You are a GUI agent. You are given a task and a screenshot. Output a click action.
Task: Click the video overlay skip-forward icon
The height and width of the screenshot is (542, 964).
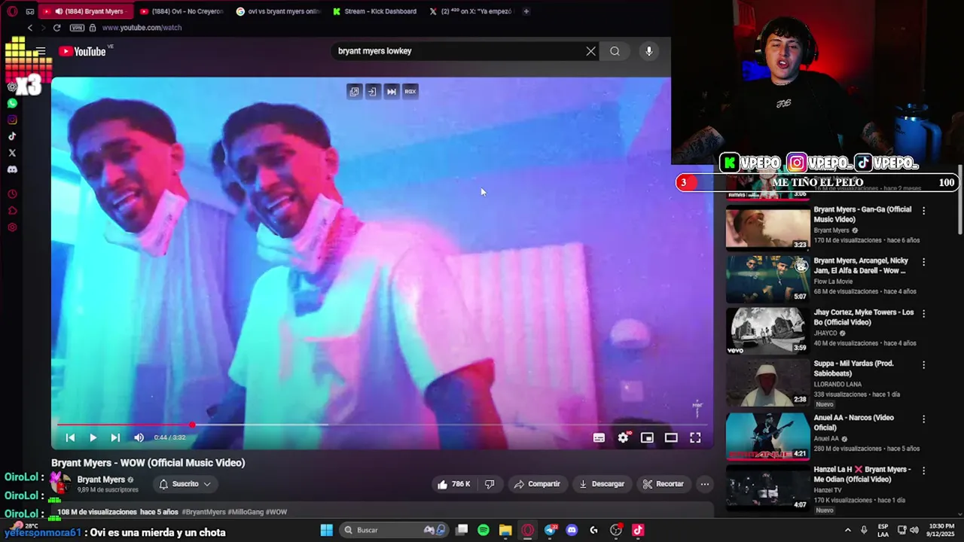pos(392,91)
